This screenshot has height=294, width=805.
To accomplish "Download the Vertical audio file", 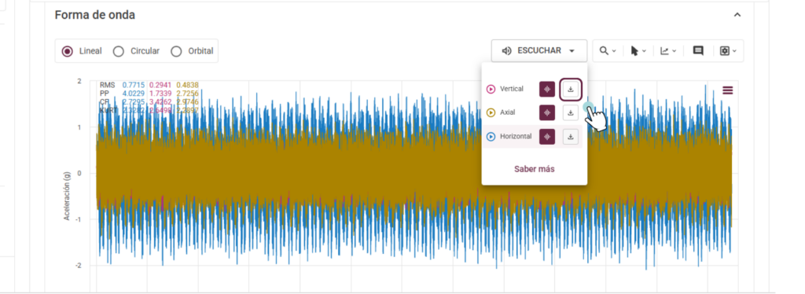I will coord(571,89).
